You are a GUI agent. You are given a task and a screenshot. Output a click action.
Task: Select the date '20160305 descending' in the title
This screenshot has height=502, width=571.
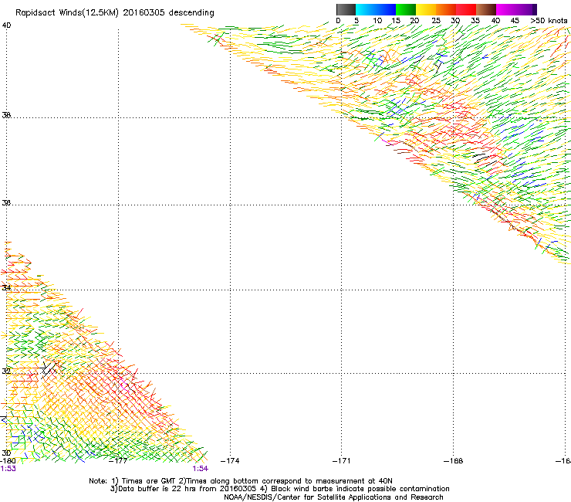169,13
